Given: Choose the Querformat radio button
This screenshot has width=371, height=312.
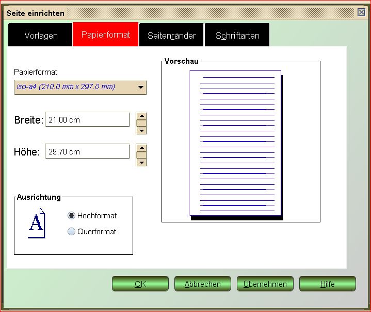Looking at the screenshot, I should (71, 232).
